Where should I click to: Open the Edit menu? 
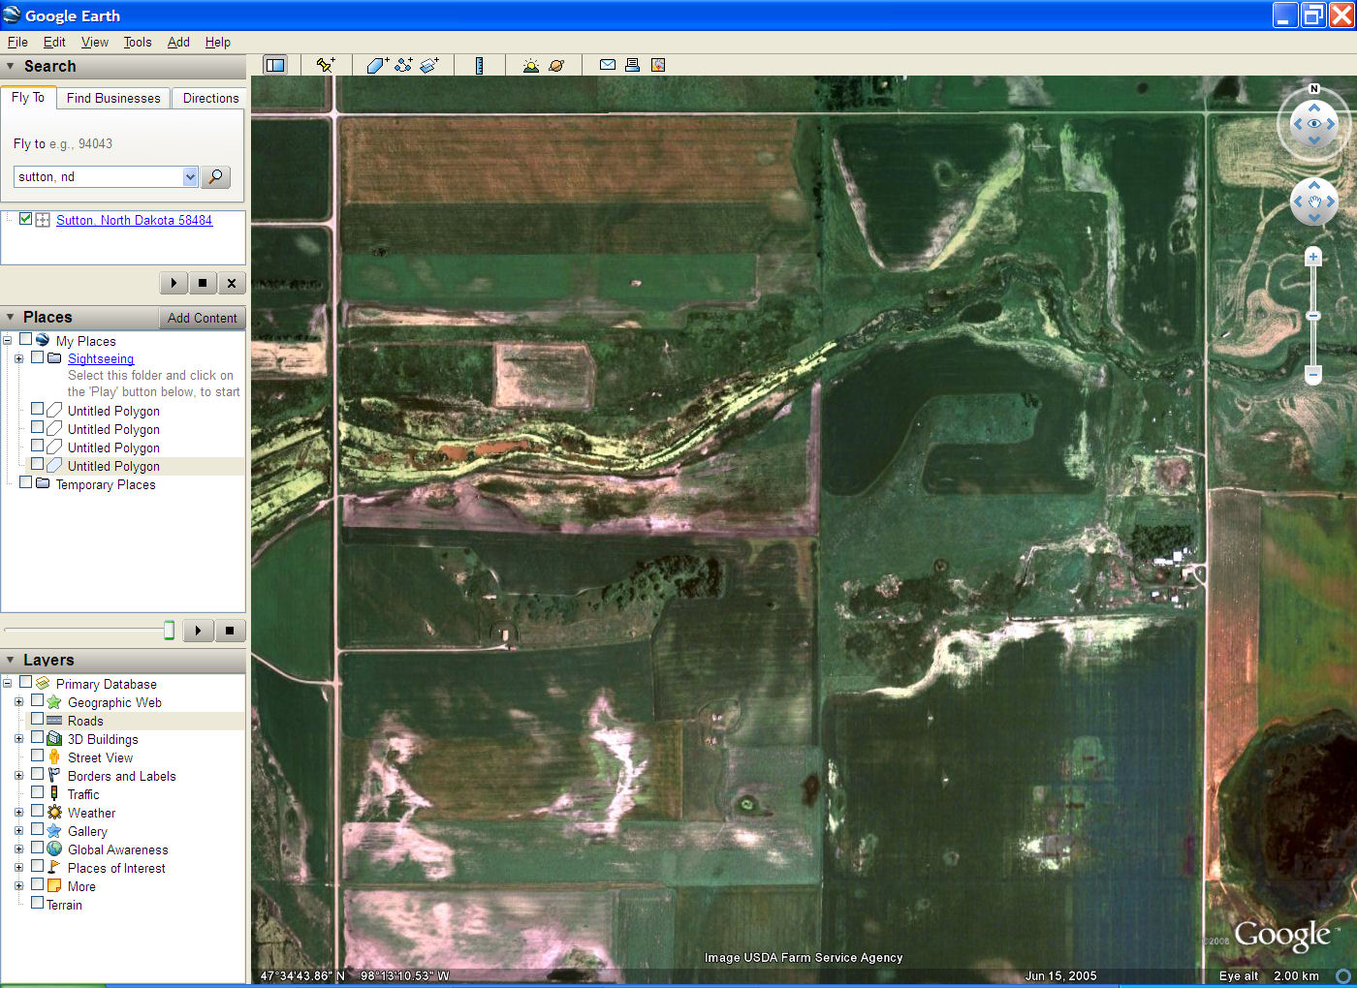[54, 42]
